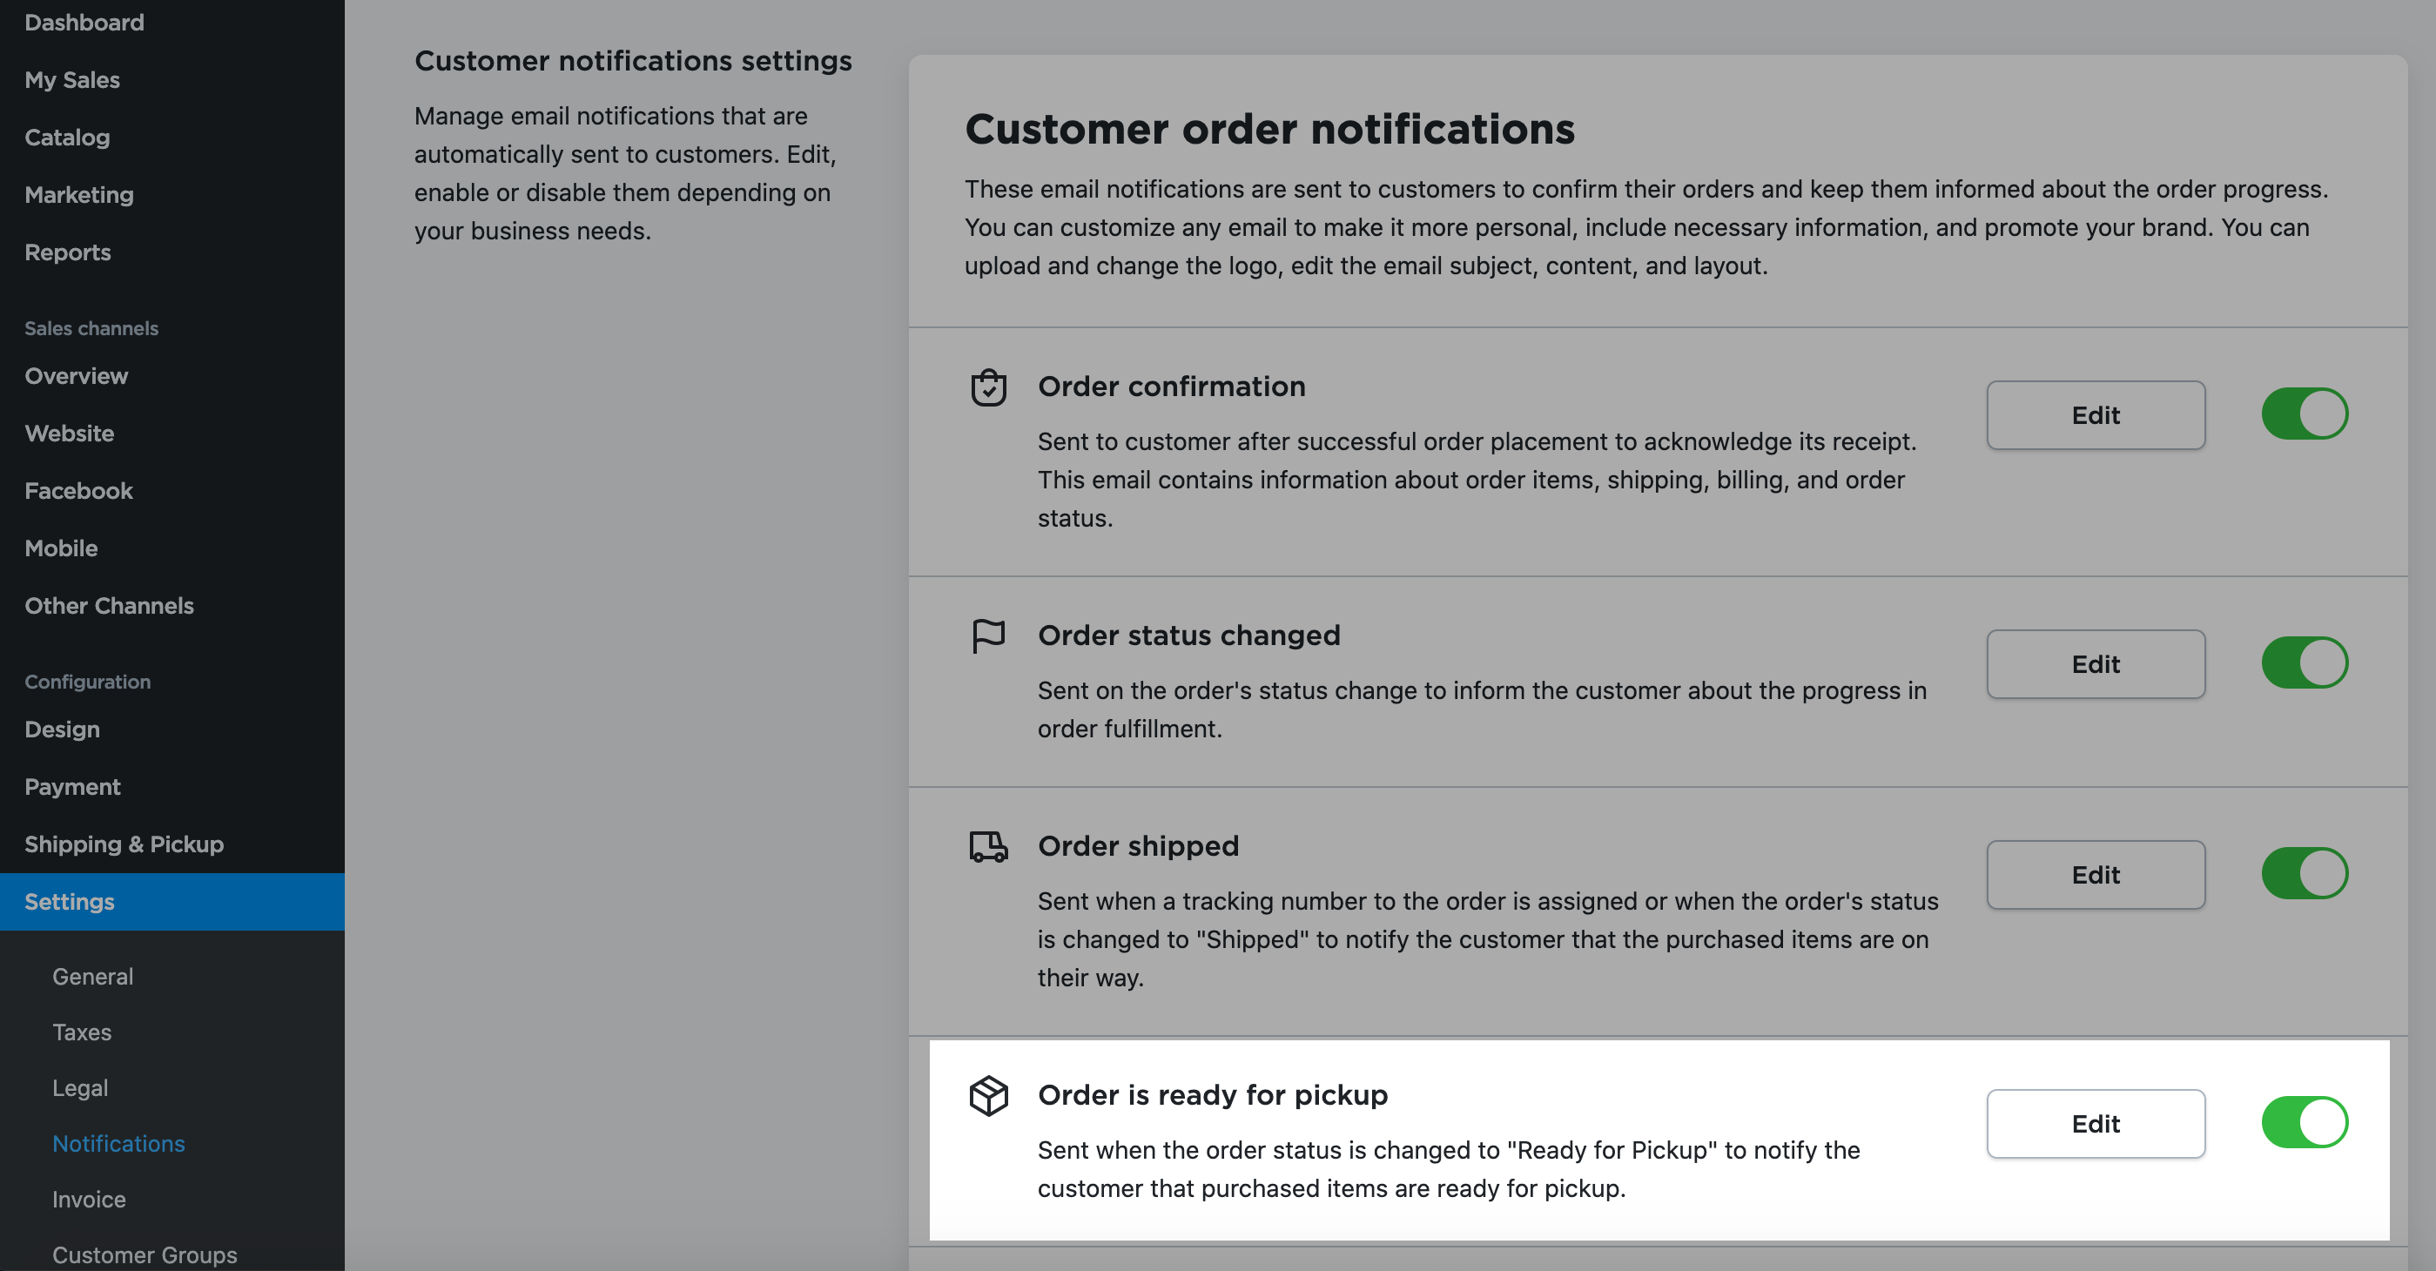The width and height of the screenshot is (2436, 1271).
Task: Edit the Order confirmation email
Action: pos(2095,415)
